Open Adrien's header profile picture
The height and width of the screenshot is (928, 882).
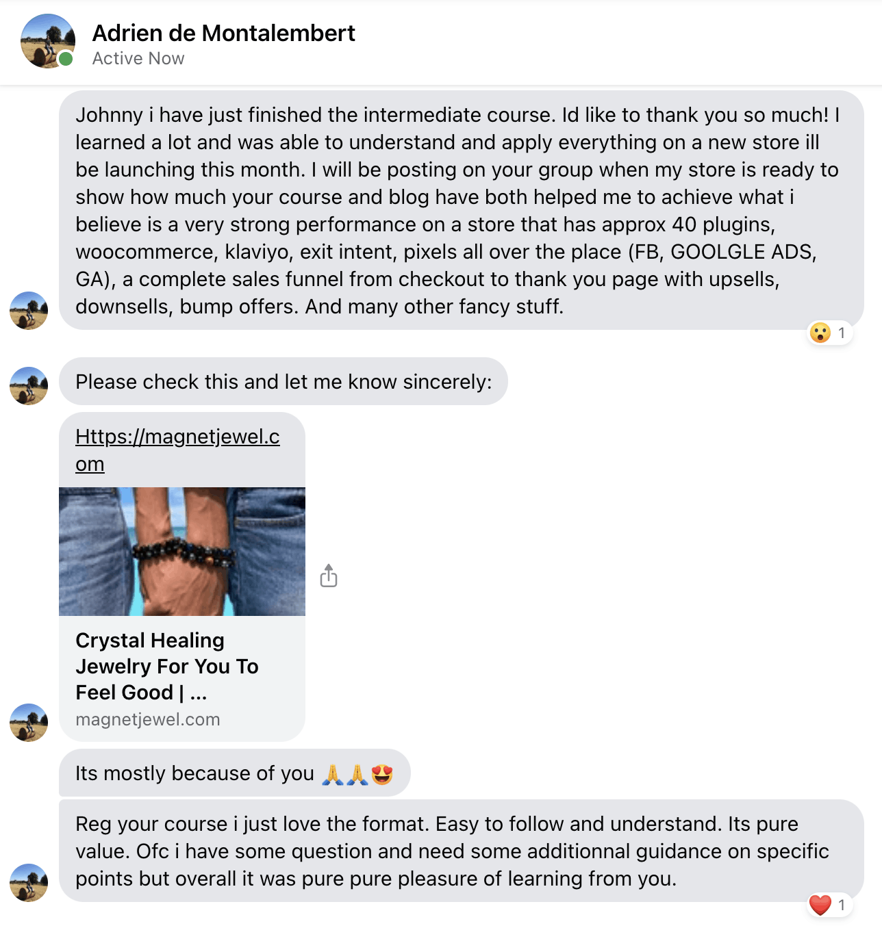(48, 41)
